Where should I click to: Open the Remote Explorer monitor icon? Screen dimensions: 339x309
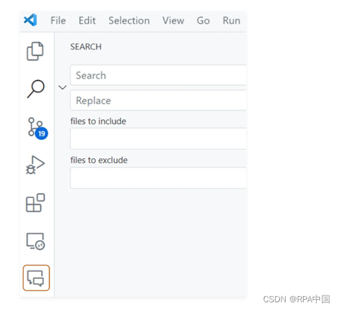coord(35,241)
